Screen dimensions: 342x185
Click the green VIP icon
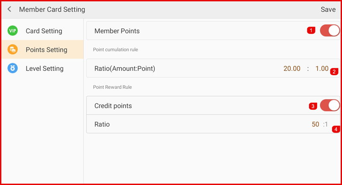pos(13,31)
